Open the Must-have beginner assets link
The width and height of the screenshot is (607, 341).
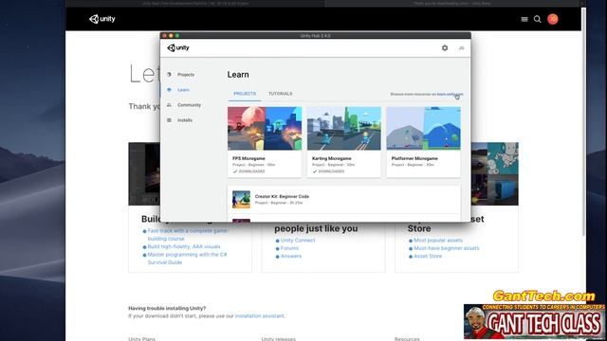point(447,248)
